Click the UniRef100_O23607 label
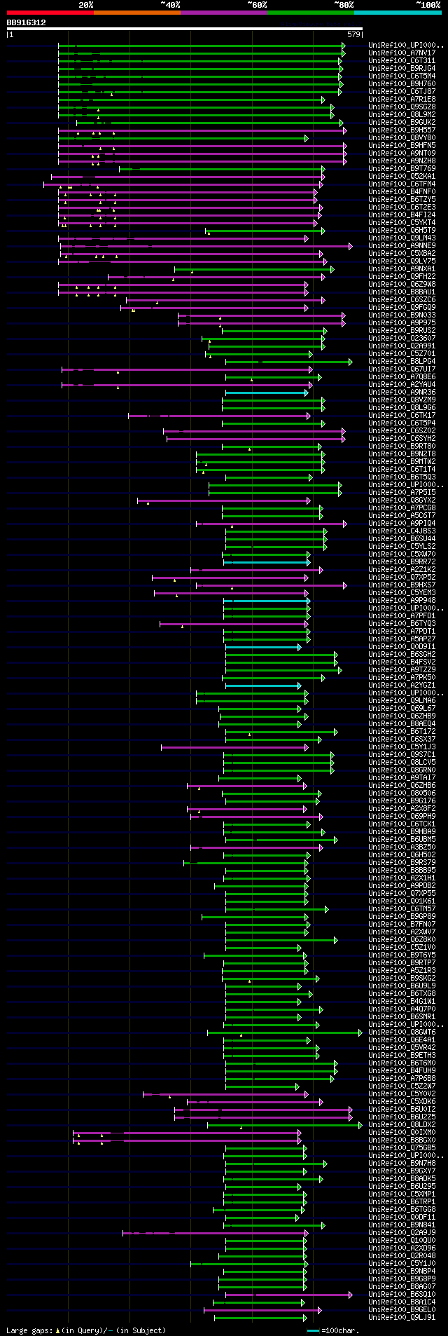 [x=402, y=338]
